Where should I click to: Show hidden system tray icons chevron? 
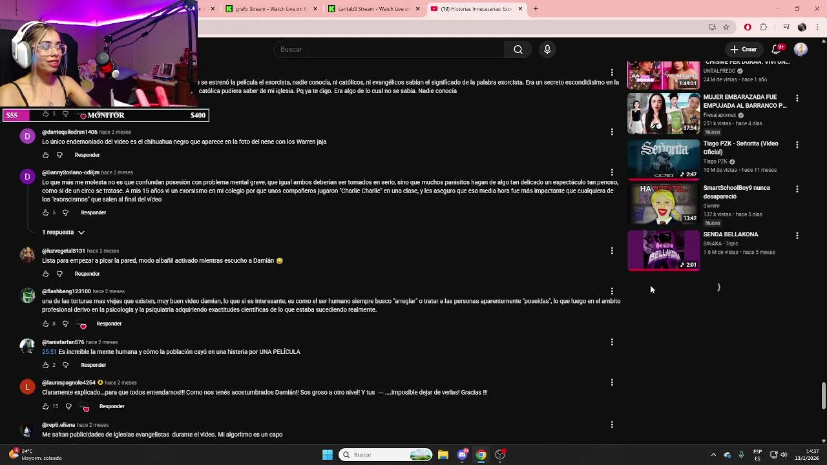coord(713,455)
